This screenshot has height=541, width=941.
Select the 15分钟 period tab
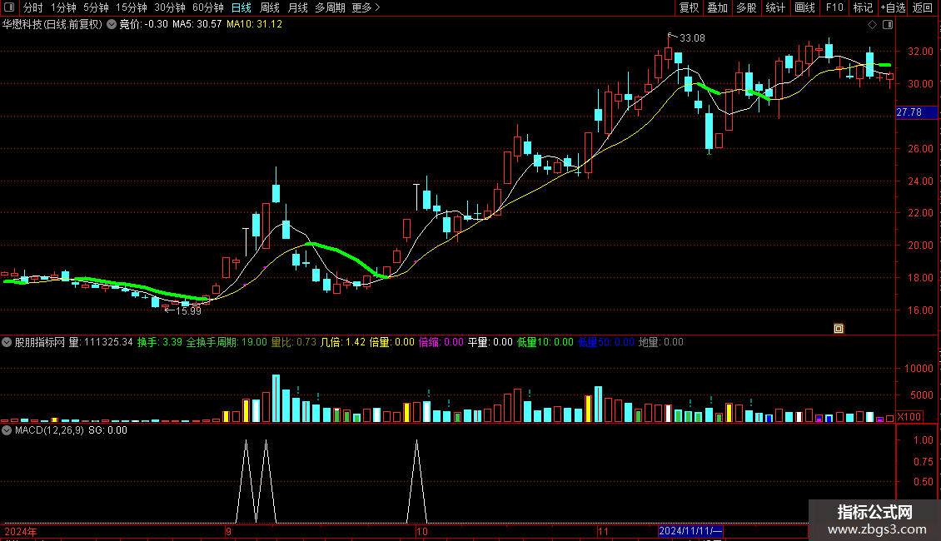(132, 7)
